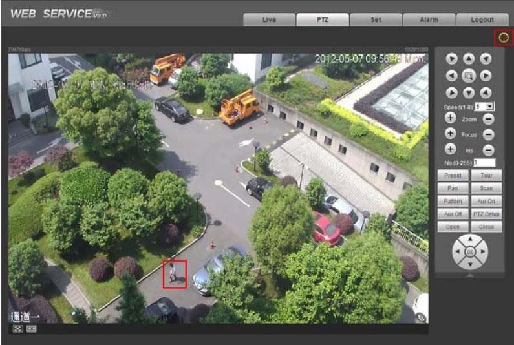Click the minus button next to Zoom
514x345 pixels.
click(488, 119)
